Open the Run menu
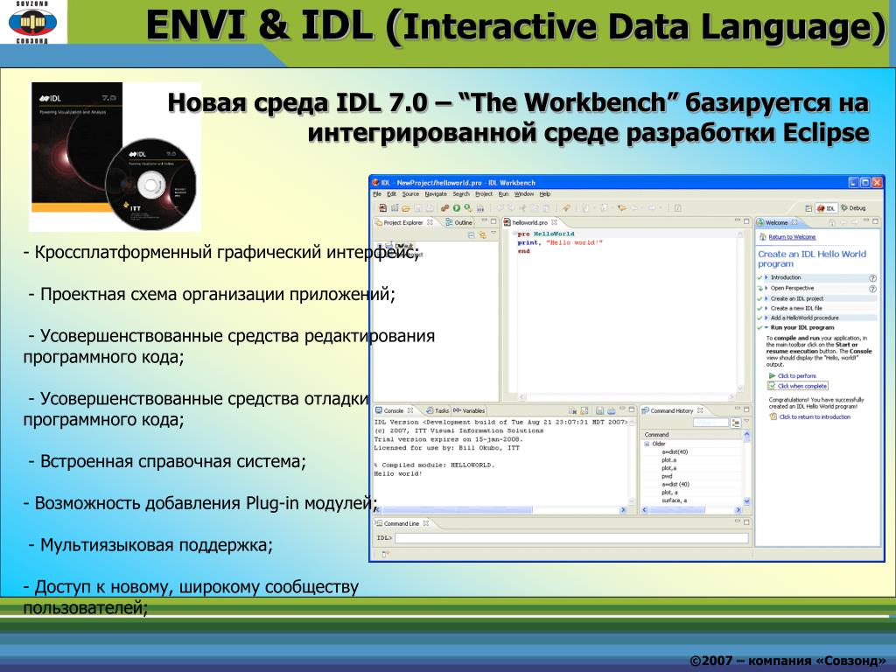The image size is (896, 672). coord(503,193)
